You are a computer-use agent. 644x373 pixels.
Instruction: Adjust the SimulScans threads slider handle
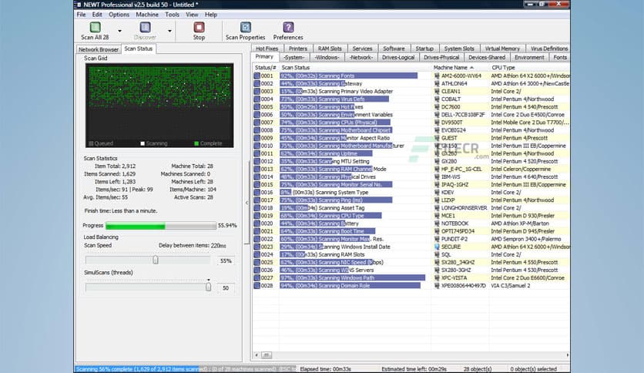[208, 287]
